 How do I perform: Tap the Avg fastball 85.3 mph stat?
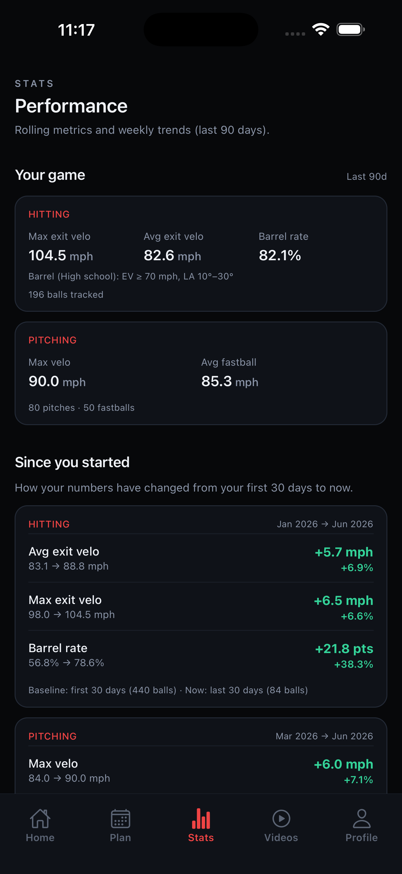229,372
